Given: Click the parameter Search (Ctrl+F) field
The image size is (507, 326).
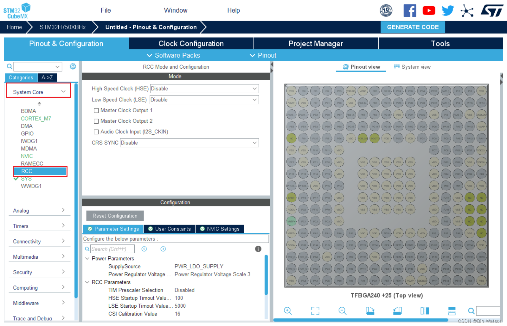Looking at the screenshot, I should coord(112,249).
